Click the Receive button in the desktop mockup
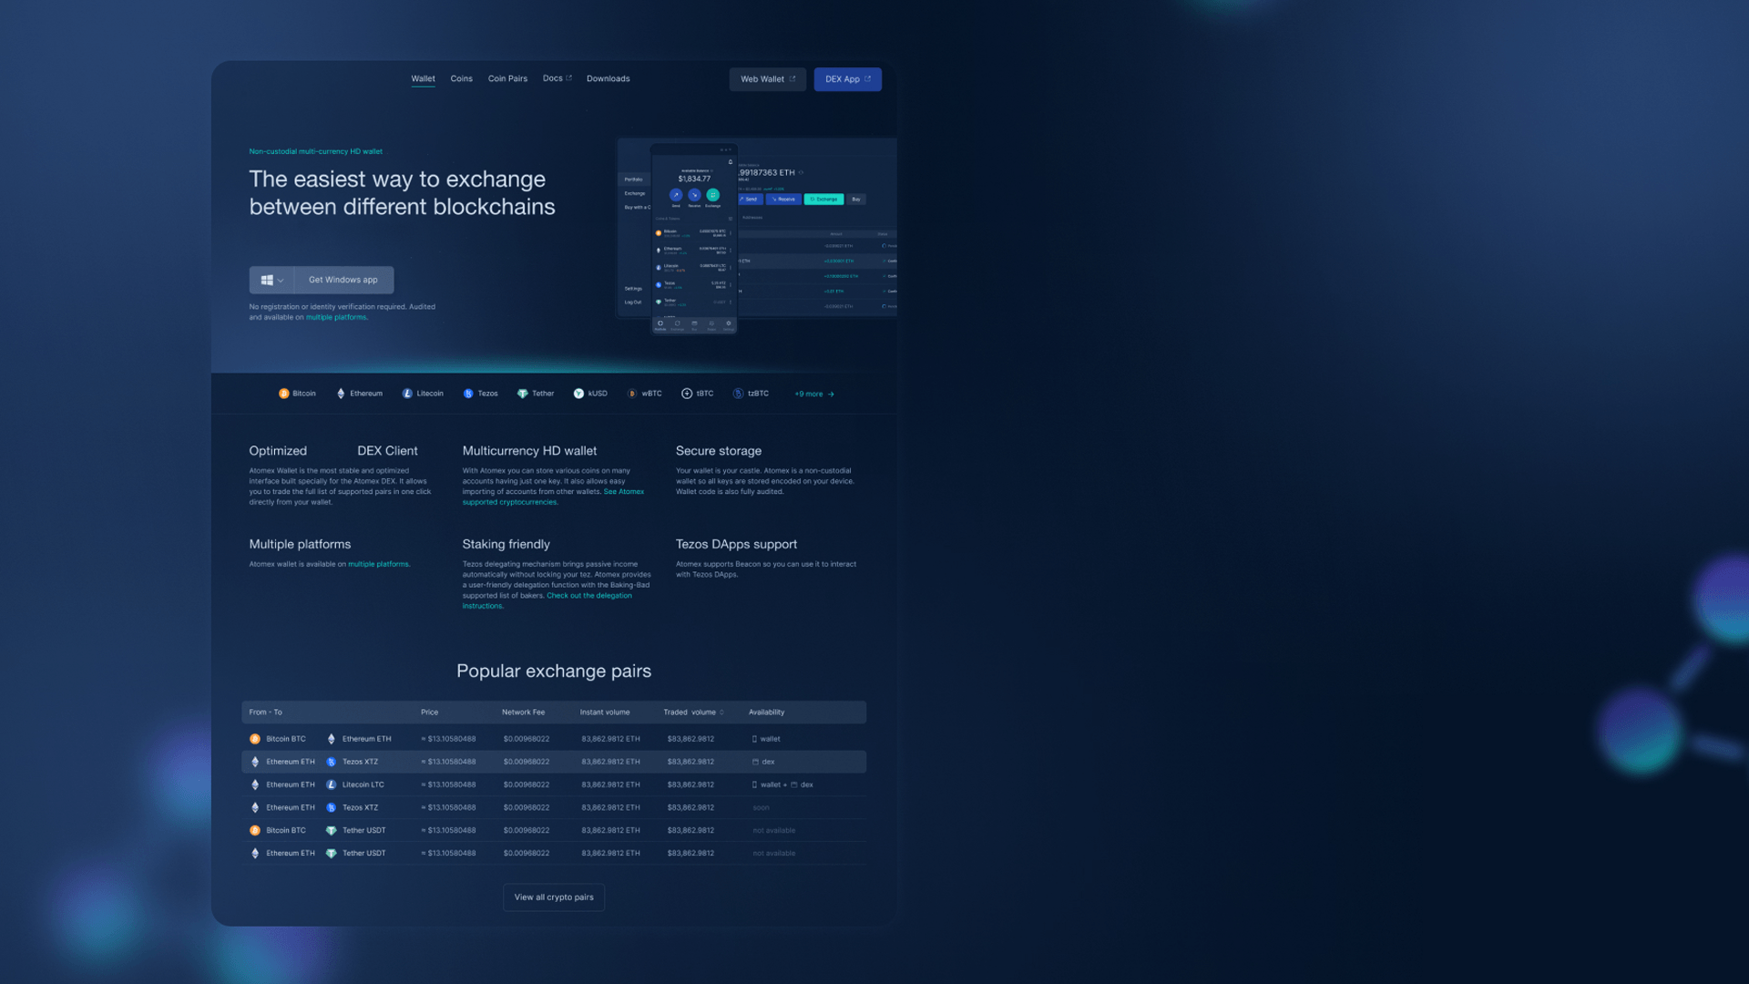 783,200
